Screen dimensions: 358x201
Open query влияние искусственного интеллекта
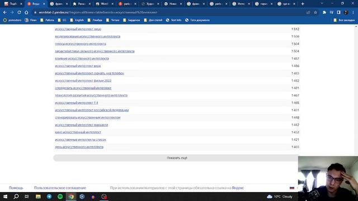click(82, 59)
